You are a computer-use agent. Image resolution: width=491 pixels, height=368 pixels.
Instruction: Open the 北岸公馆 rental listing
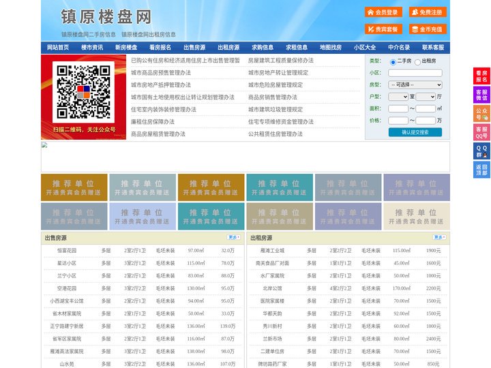272,288
